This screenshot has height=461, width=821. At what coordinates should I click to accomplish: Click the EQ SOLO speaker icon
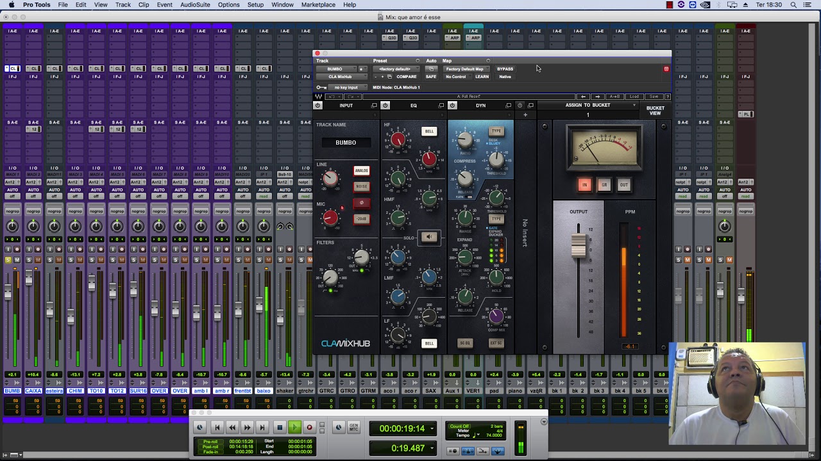click(x=429, y=238)
